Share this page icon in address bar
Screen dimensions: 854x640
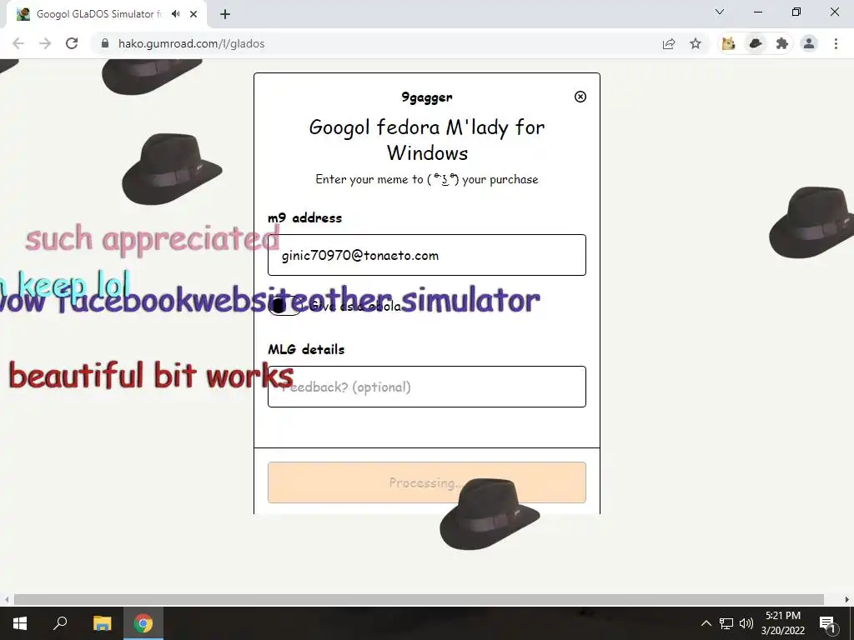pos(669,43)
